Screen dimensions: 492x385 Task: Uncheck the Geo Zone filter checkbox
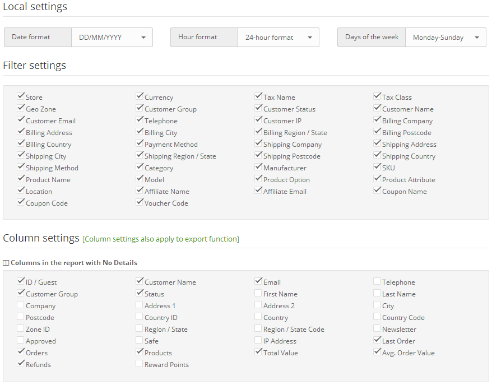point(21,108)
